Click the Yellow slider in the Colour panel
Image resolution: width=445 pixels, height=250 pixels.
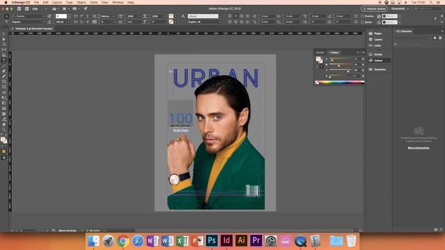340,70
